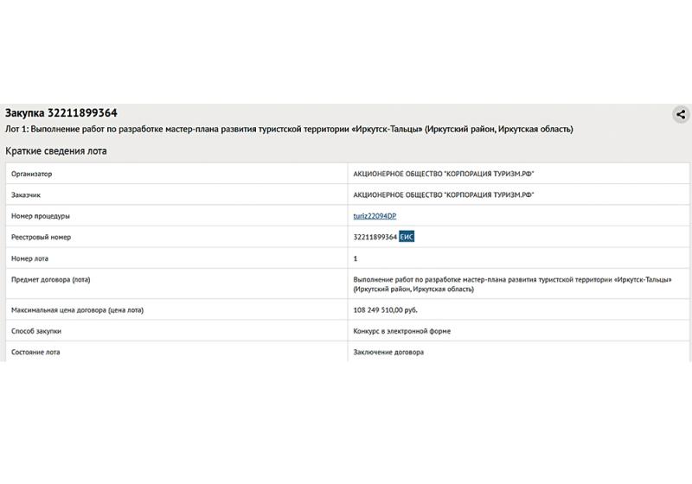Select the Краткие сведения лота section heading
Image resolution: width=692 pixels, height=484 pixels.
[56, 151]
